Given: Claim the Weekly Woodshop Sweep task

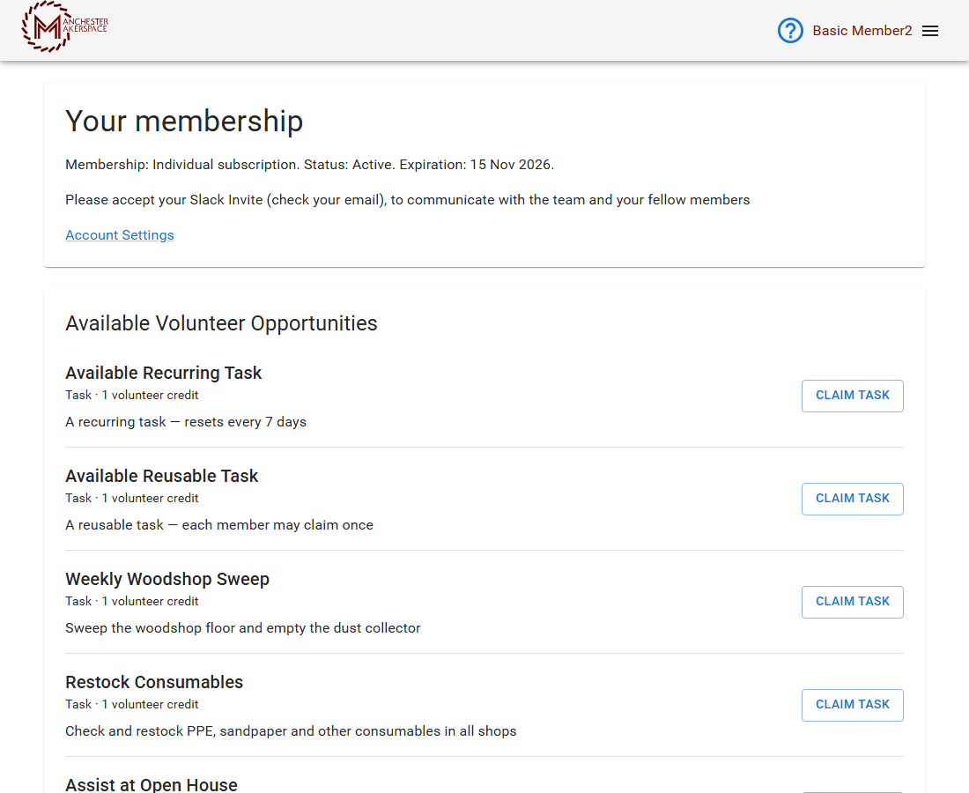Looking at the screenshot, I should pyautogui.click(x=852, y=602).
